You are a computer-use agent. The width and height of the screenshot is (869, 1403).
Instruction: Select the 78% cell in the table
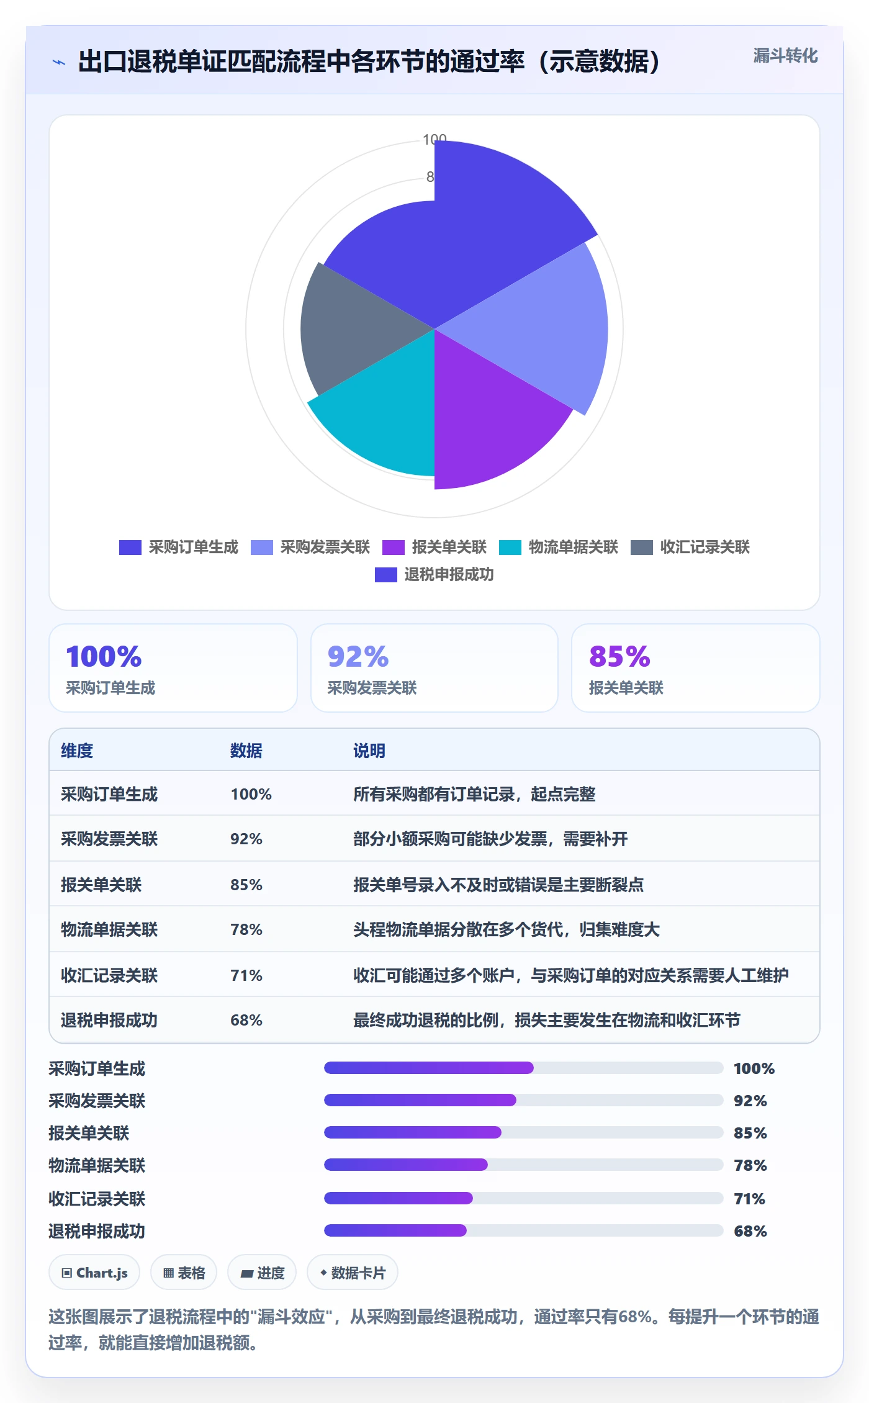tap(246, 929)
